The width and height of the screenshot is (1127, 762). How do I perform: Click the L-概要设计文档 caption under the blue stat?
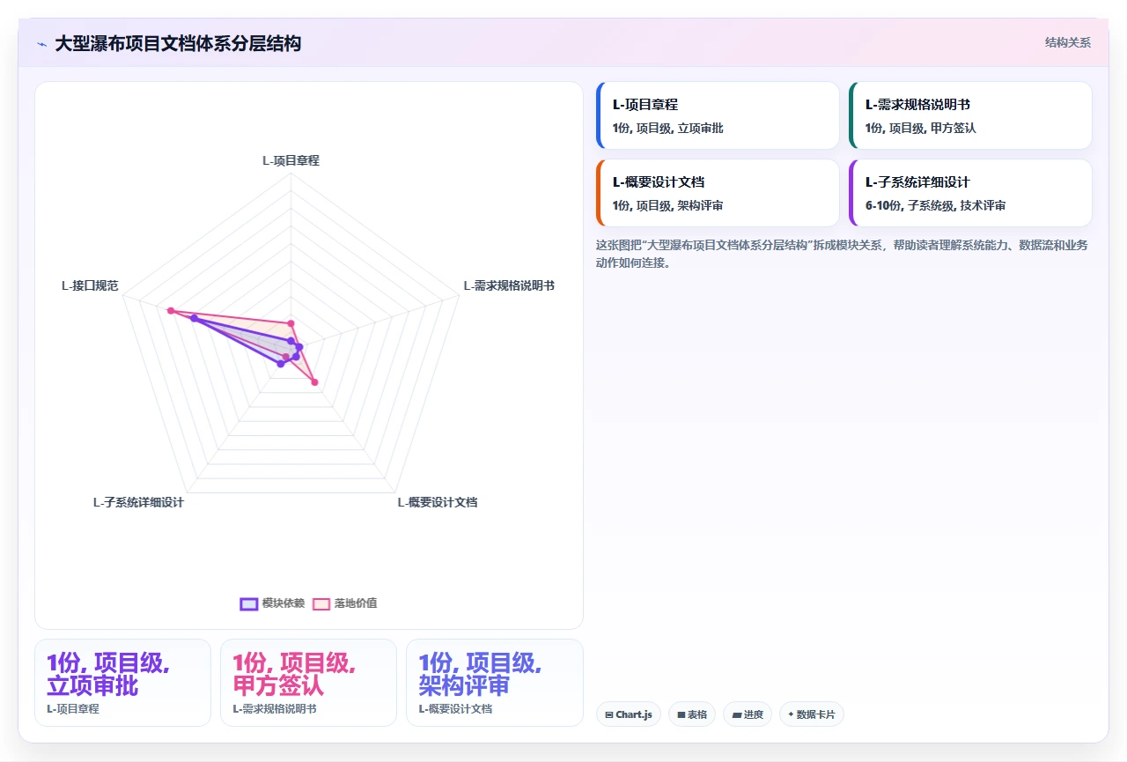coord(455,708)
